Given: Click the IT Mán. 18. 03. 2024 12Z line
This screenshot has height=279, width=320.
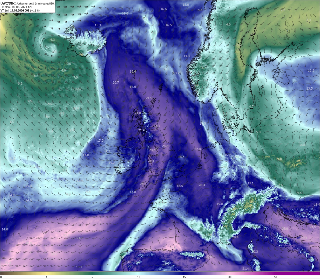Looking at the screenshot, I should [16, 7].
